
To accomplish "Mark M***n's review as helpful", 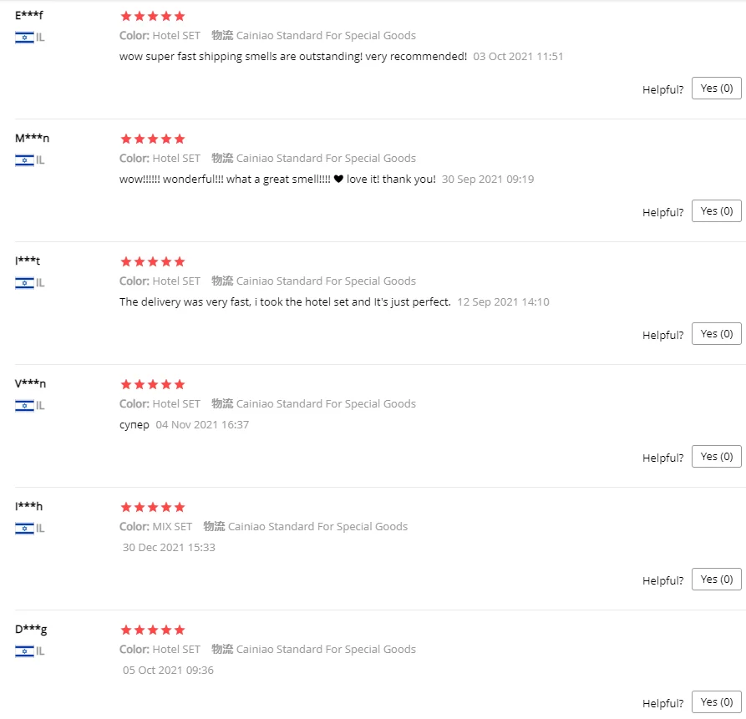I will tap(716, 211).
